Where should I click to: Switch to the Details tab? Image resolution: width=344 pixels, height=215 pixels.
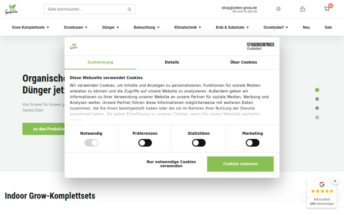click(172, 62)
